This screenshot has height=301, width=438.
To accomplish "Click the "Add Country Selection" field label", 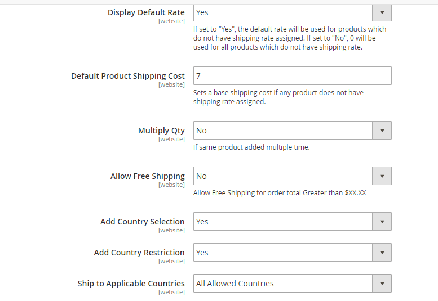I will coord(143,222).
